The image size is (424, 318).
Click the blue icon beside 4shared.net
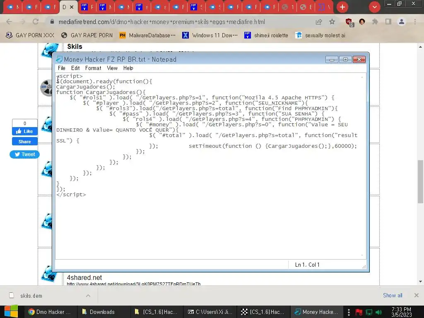pos(49,274)
